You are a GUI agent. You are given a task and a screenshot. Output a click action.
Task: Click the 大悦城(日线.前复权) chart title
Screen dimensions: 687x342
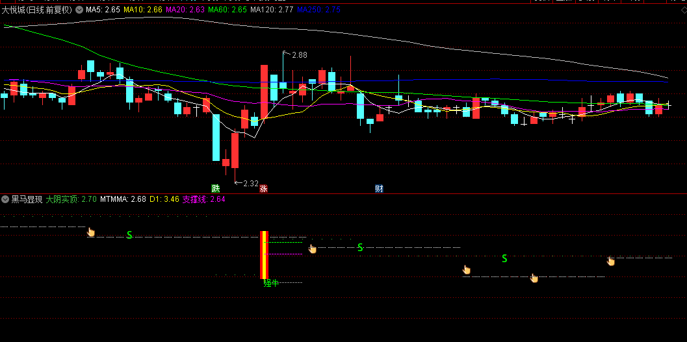[x=36, y=10]
